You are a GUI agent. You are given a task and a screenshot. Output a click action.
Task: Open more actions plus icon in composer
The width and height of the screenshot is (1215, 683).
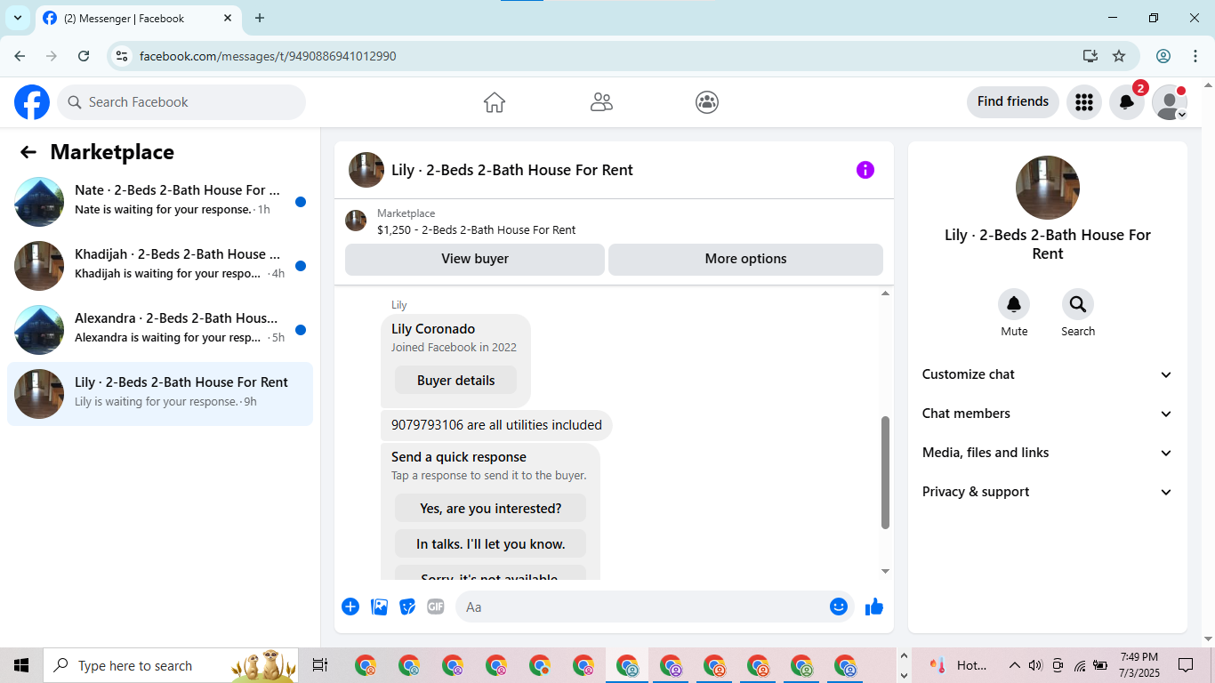click(350, 607)
